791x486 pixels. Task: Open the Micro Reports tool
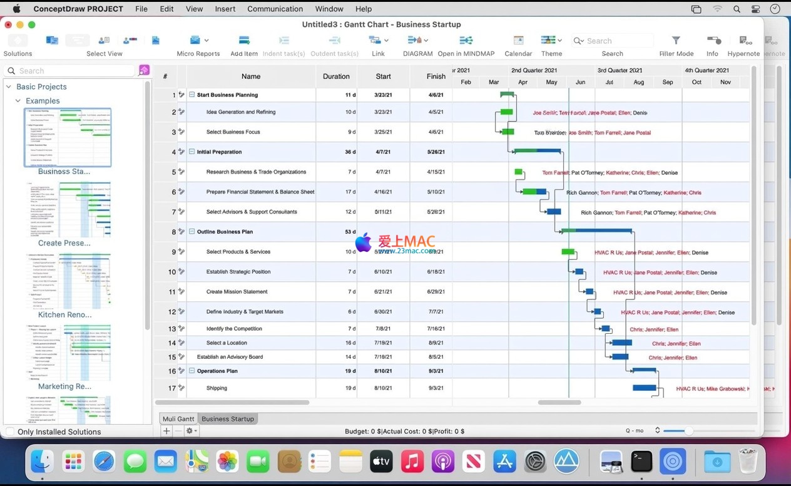(195, 41)
